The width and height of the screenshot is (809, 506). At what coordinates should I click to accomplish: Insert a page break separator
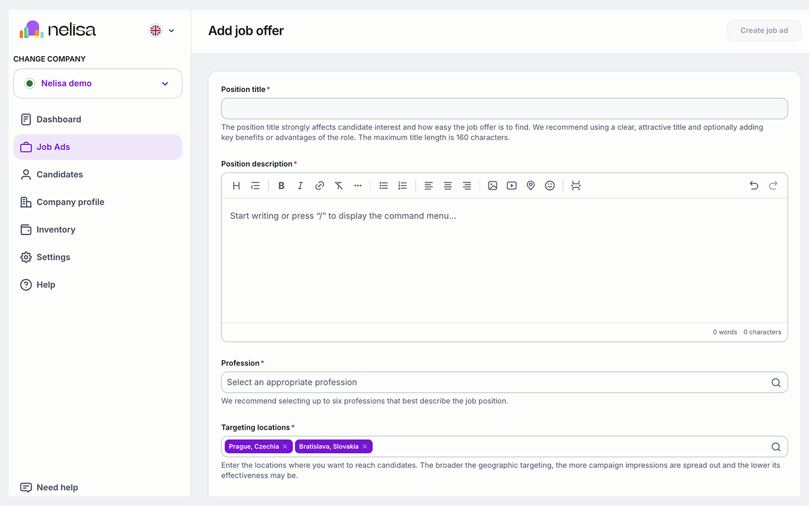point(576,186)
